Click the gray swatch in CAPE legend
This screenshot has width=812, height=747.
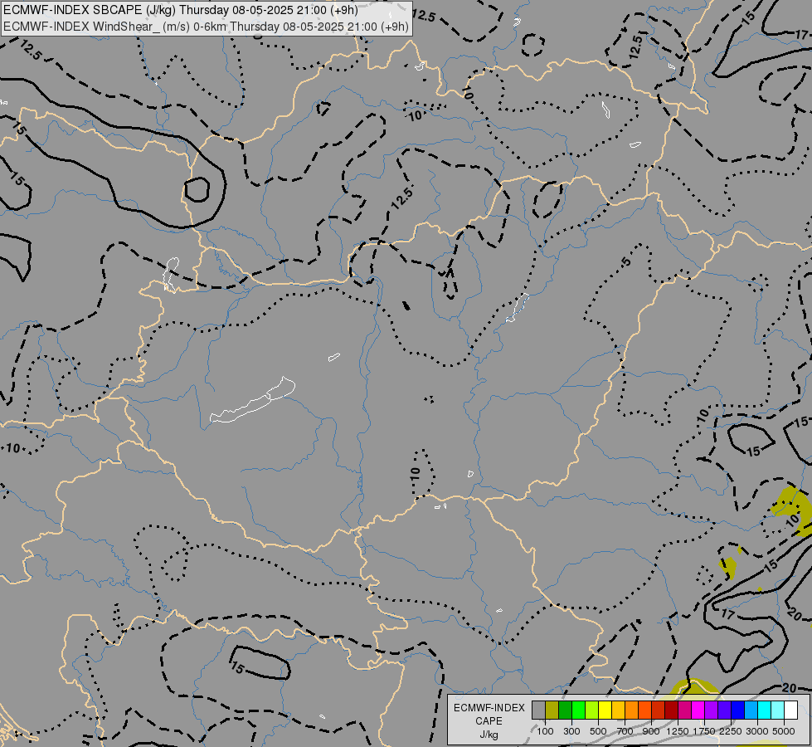point(538,710)
